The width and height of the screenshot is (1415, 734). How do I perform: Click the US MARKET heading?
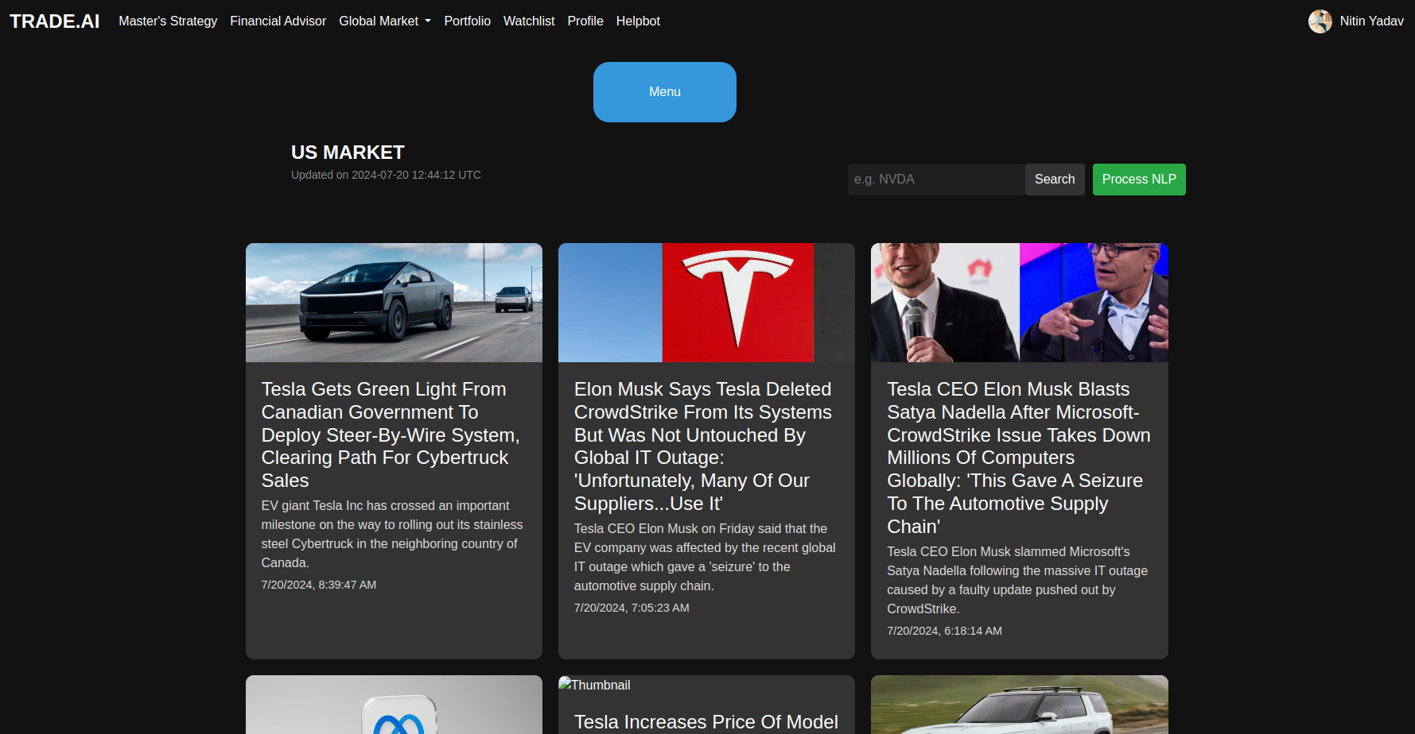pyautogui.click(x=348, y=153)
